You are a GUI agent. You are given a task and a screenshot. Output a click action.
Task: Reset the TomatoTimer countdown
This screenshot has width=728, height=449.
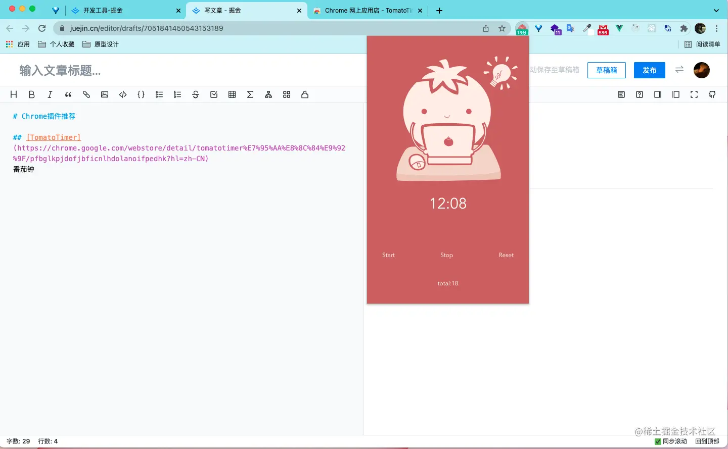coord(506,255)
